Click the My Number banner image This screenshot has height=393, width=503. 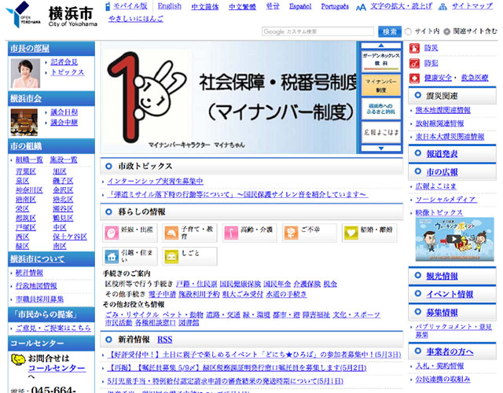(228, 97)
